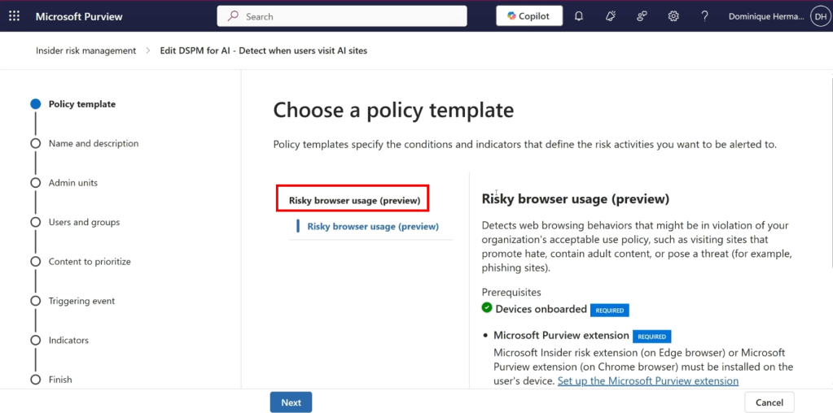
Task: Open the what's new megaphone icon
Action: pyautogui.click(x=611, y=16)
